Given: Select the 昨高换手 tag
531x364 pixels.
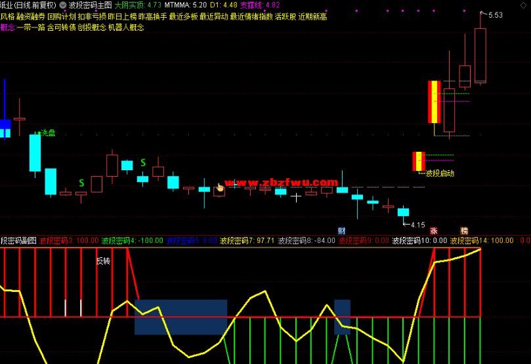Looking at the screenshot, I should click(x=153, y=16).
